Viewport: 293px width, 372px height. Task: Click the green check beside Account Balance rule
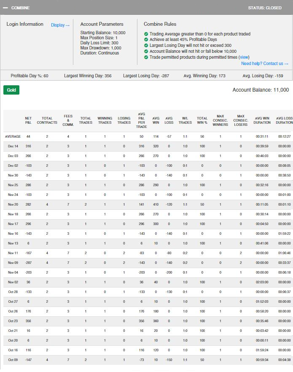[x=146, y=52]
